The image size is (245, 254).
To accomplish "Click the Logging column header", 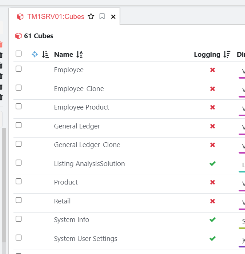I will tap(207, 55).
